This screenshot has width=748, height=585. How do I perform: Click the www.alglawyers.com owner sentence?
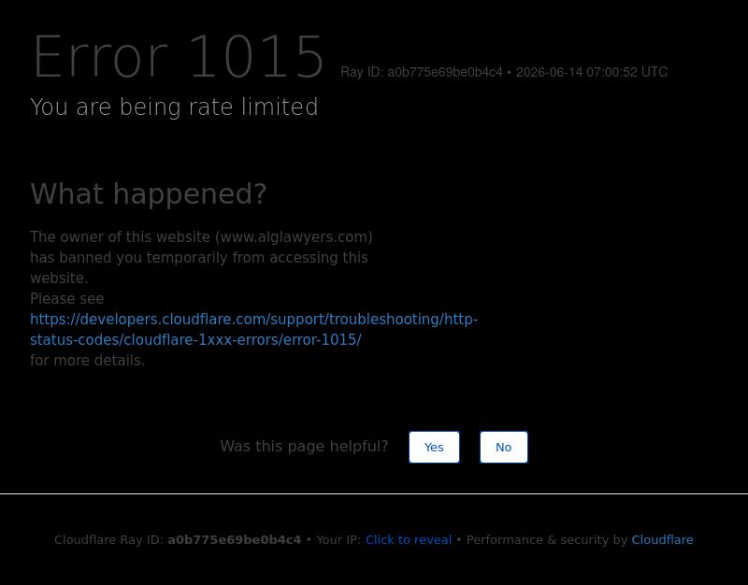click(201, 258)
